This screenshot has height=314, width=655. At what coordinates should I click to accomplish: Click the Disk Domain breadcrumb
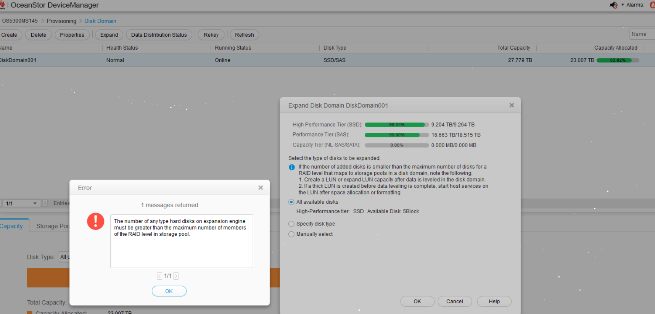[100, 21]
